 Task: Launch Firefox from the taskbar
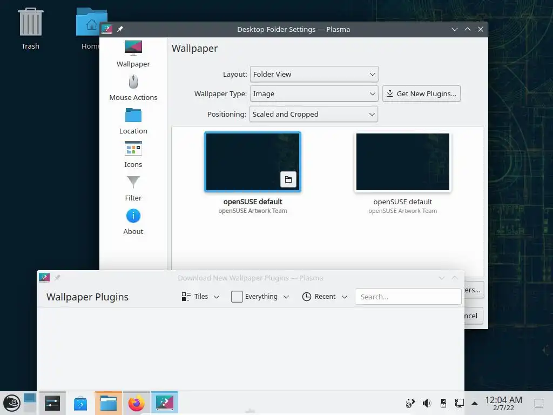[x=137, y=403]
